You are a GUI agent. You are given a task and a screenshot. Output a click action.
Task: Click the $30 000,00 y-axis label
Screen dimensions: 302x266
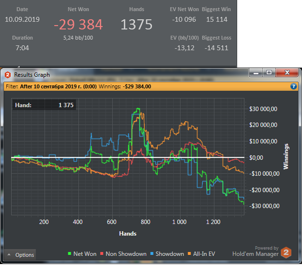coord(263,109)
